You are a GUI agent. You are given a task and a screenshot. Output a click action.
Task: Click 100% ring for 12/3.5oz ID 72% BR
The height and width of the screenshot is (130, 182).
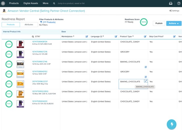pos(9,54)
